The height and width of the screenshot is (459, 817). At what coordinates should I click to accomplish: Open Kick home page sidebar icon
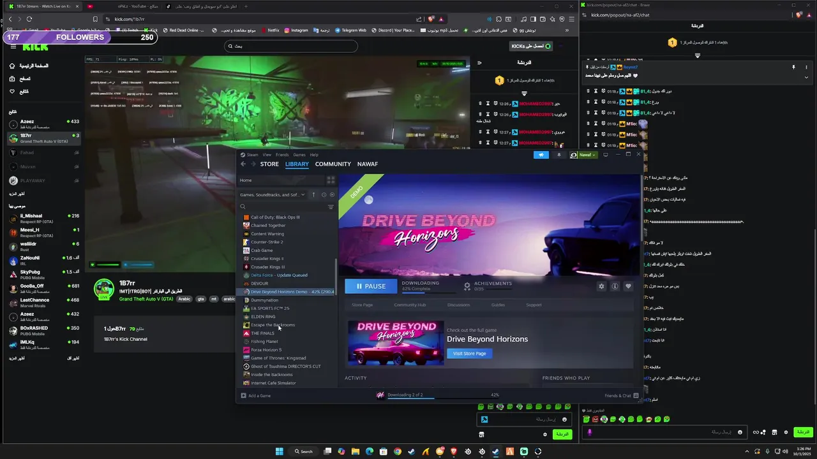coord(12,66)
